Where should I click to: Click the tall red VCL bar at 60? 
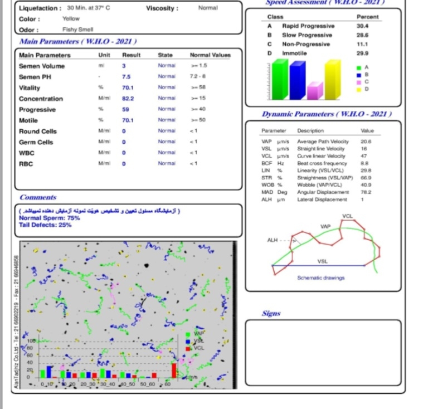click(174, 371)
